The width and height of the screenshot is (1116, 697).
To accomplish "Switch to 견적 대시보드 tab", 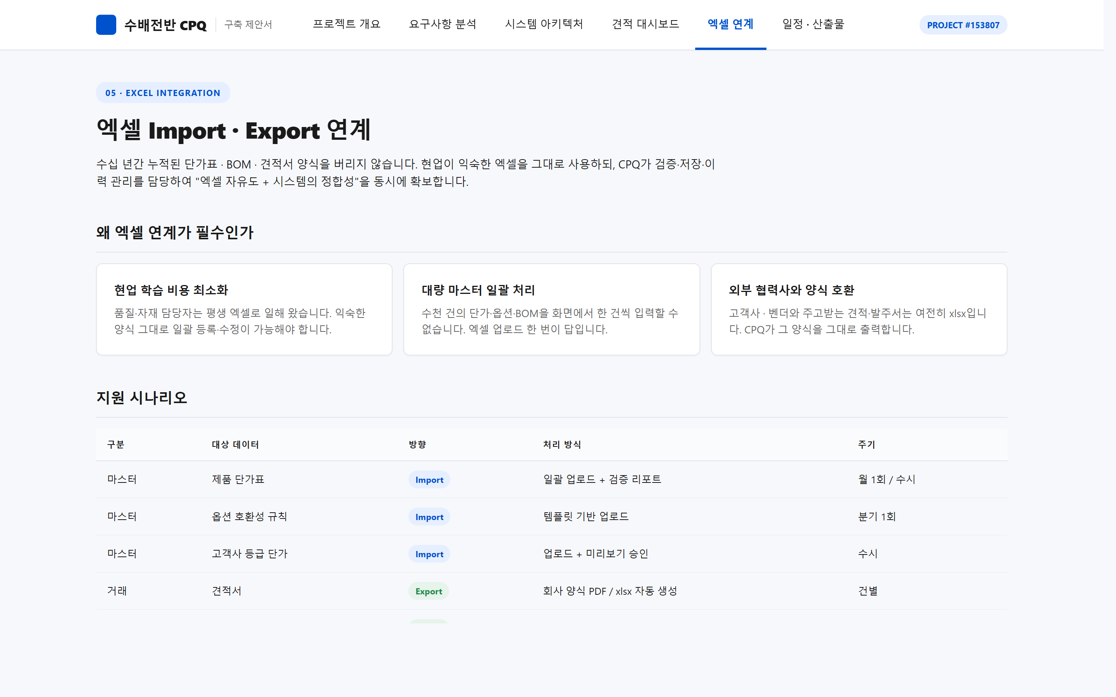I will 645,24.
